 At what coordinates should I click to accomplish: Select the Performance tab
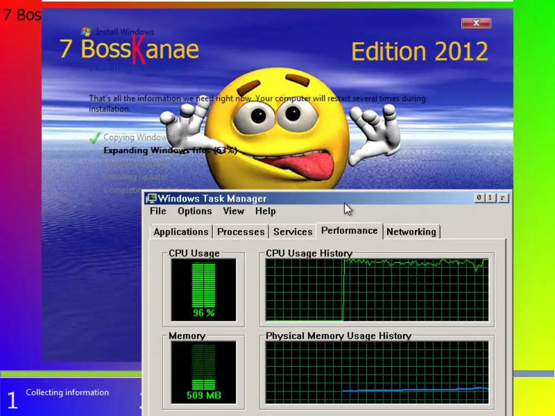[x=350, y=231]
